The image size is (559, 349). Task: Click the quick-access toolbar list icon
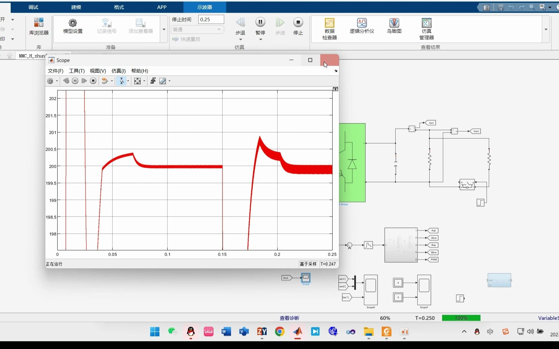point(487,7)
